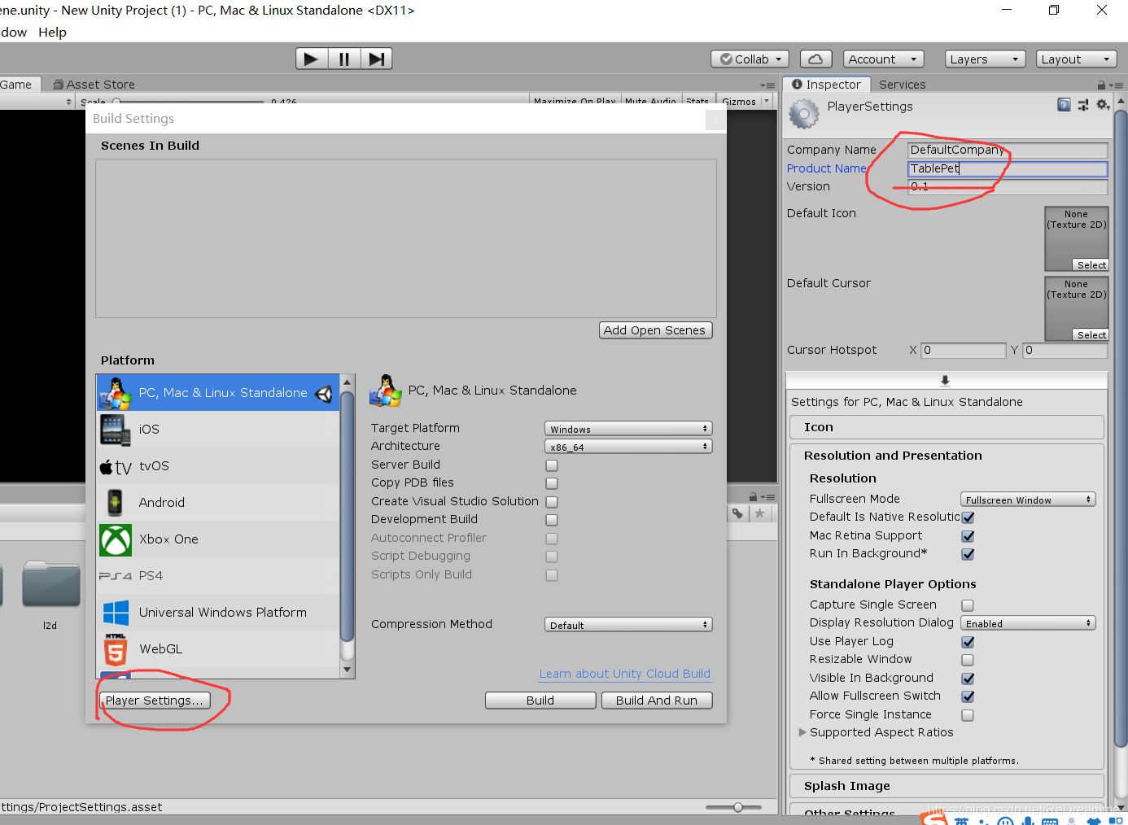Screen dimensions: 1128x825
Task: Switch to the Services tab
Action: pyautogui.click(x=902, y=85)
